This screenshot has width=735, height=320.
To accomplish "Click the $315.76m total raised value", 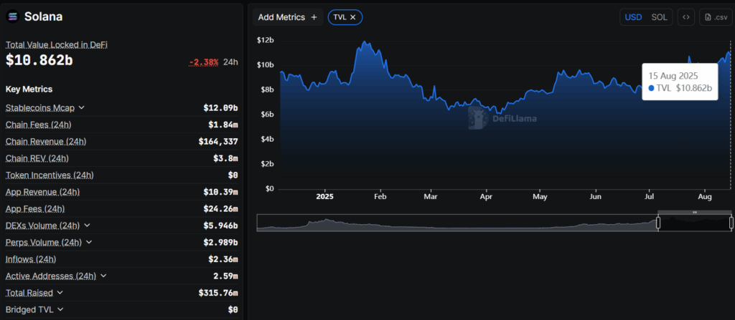I will [x=218, y=293].
